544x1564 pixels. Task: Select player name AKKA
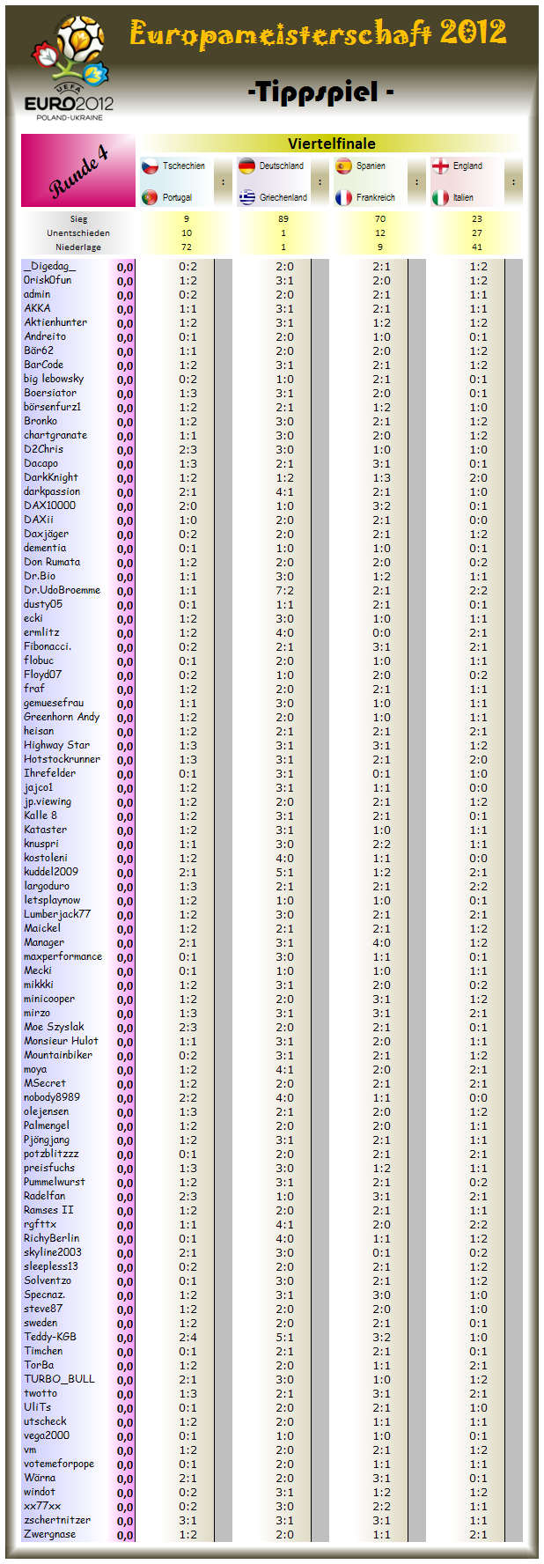(37, 308)
